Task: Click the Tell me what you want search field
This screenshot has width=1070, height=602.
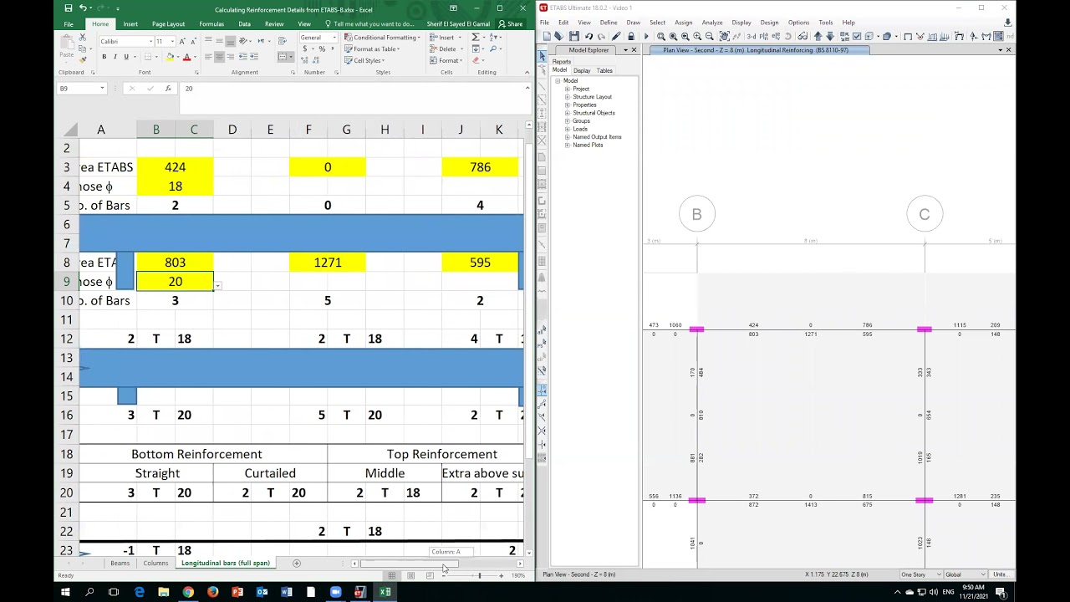Action: 369,24
